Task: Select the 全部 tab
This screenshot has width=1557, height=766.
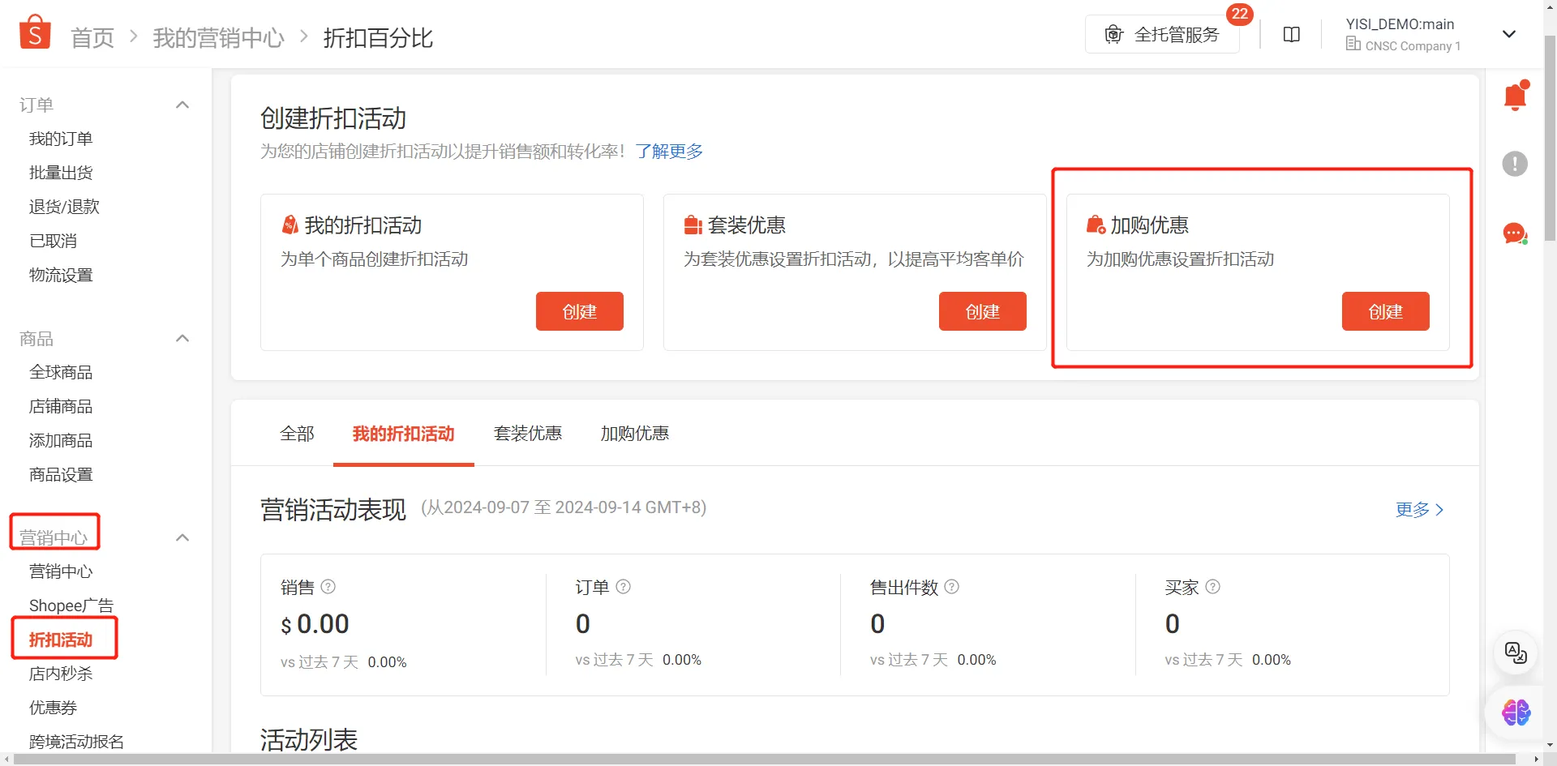Action: pyautogui.click(x=297, y=434)
